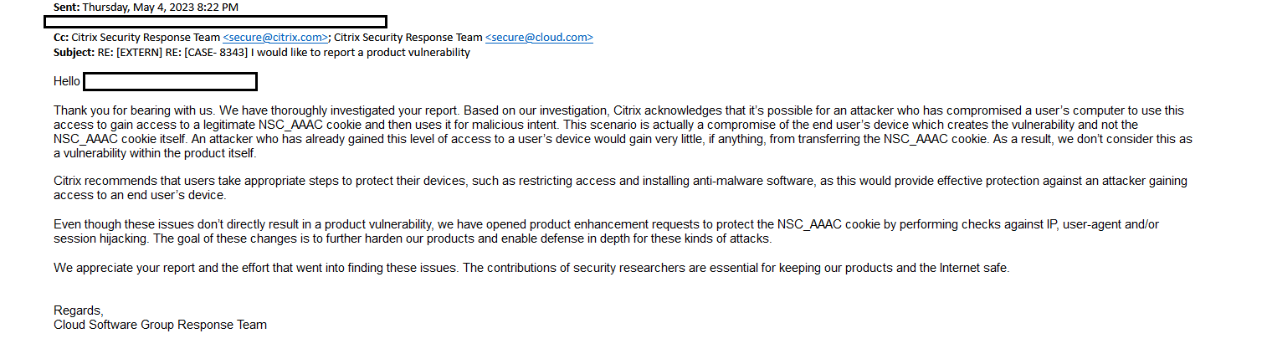Click the paragraph starting 'Thank you for bearing'
The width and height of the screenshot is (1267, 354).
(623, 132)
